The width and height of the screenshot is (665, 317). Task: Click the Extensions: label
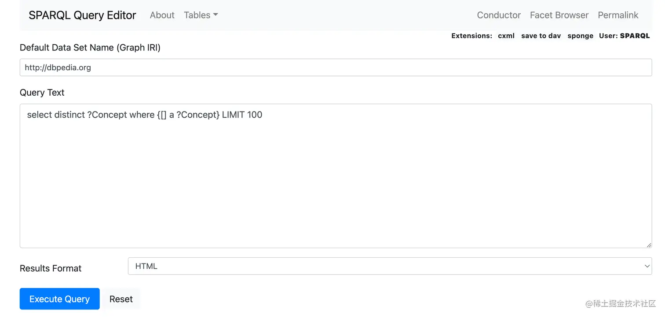(x=471, y=36)
